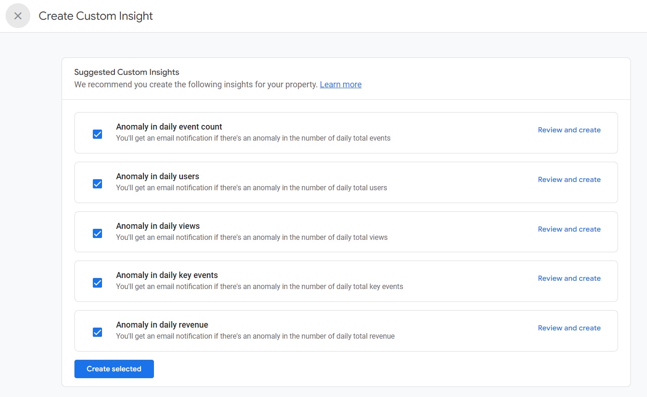Toggle Anomaly in daily revenue checkbox
This screenshot has width=647, height=397.
click(97, 332)
